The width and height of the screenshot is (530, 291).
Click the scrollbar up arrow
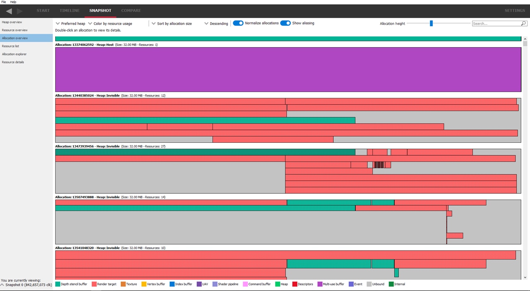pyautogui.click(x=525, y=39)
